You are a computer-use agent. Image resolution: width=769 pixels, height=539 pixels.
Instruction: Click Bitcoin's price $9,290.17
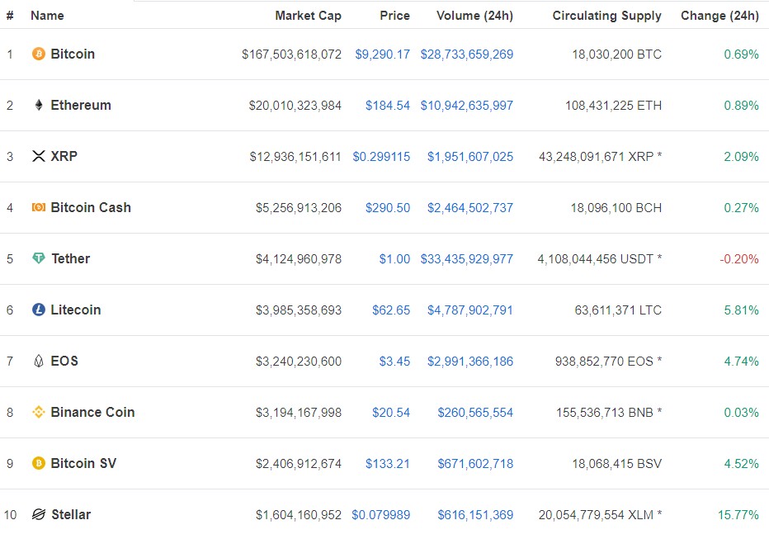(x=383, y=54)
